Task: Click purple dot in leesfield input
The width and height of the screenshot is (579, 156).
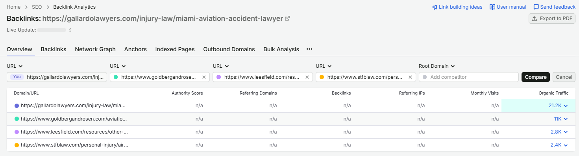Action: [219, 77]
